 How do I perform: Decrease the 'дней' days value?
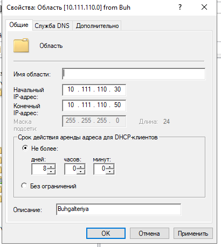[51, 172]
